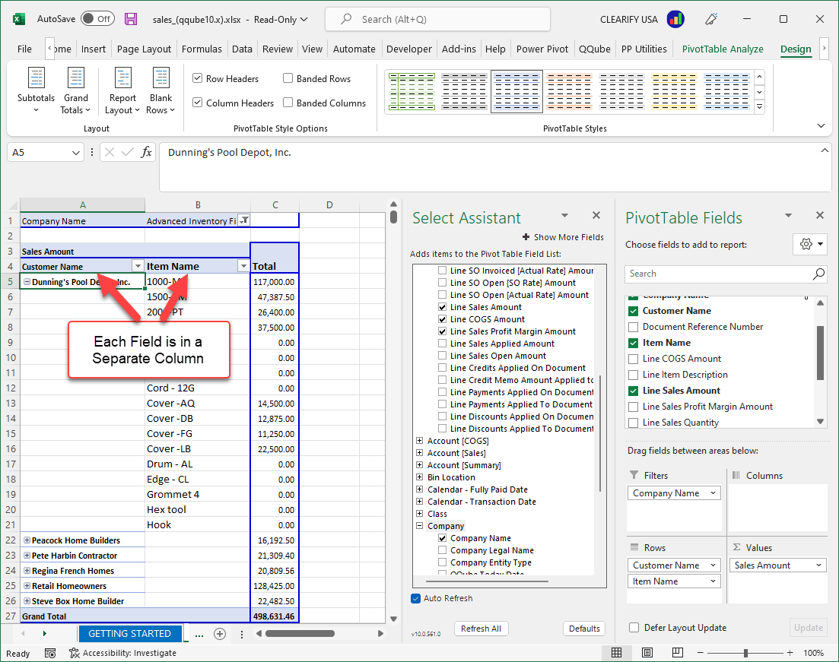Switch to Page Break Preview
The height and width of the screenshot is (662, 839).
678,652
